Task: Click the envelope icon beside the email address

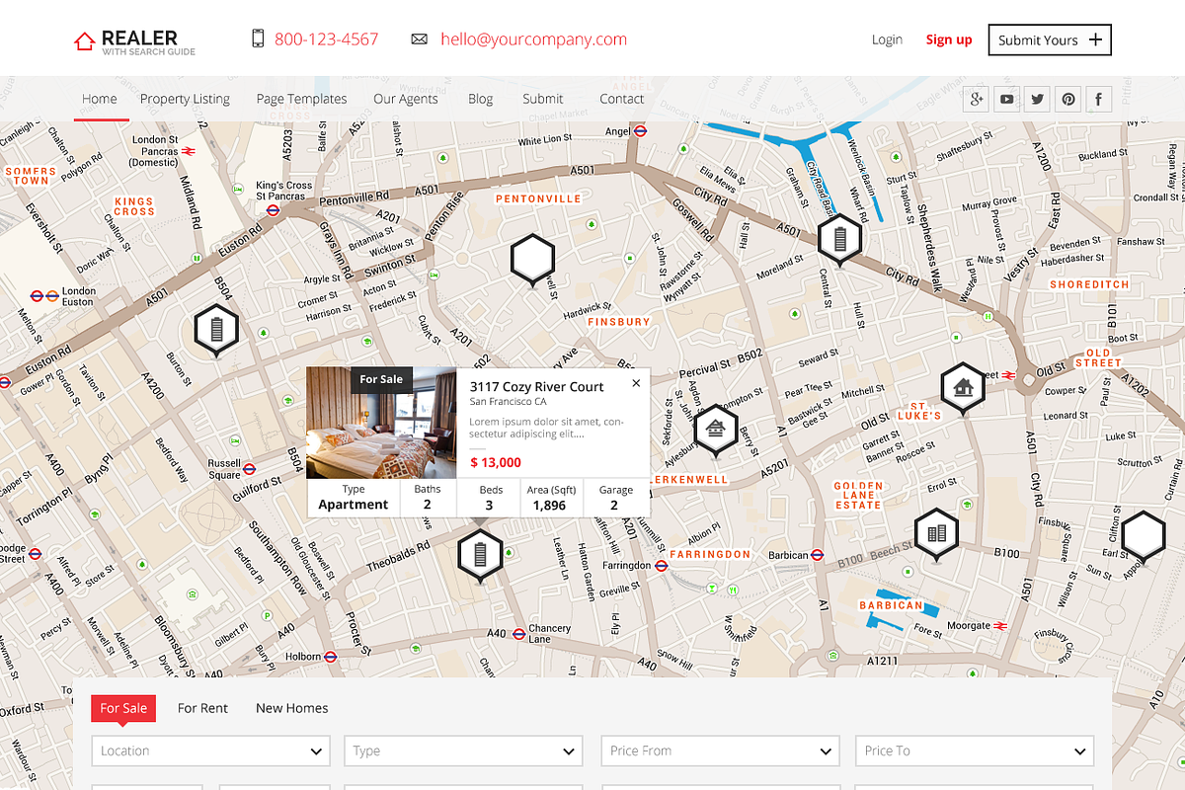Action: [420, 39]
